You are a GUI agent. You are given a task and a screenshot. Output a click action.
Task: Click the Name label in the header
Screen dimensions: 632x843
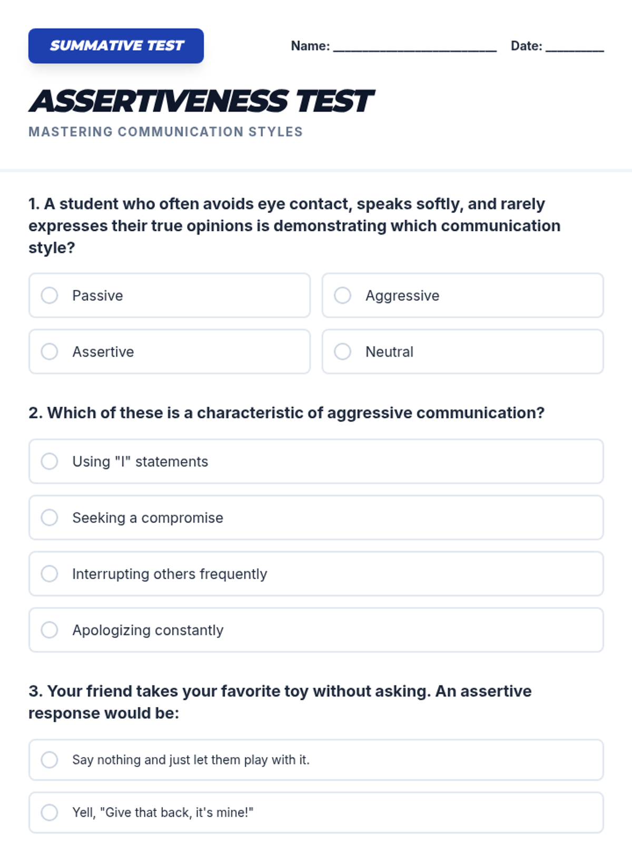[310, 46]
